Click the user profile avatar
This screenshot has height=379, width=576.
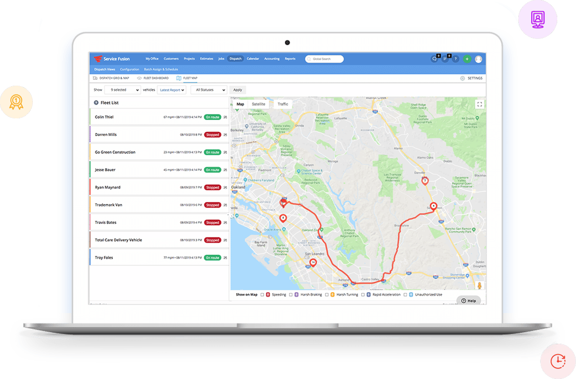[x=478, y=59]
